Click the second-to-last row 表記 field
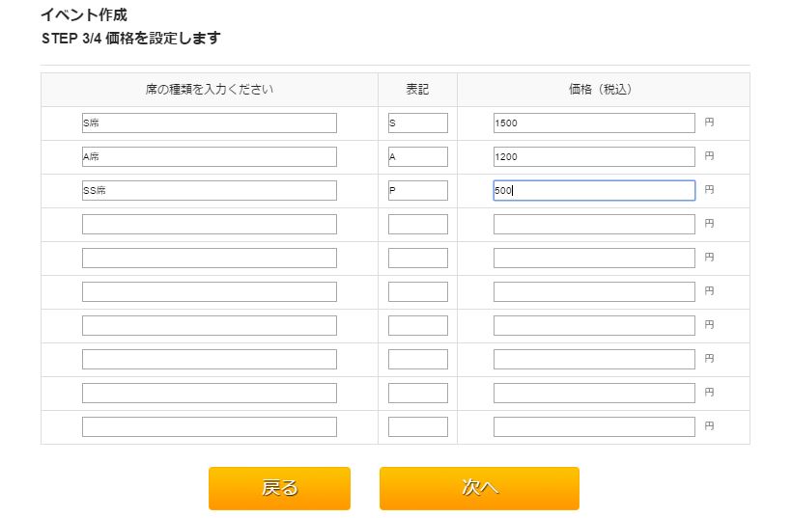The height and width of the screenshot is (518, 792). tap(417, 393)
